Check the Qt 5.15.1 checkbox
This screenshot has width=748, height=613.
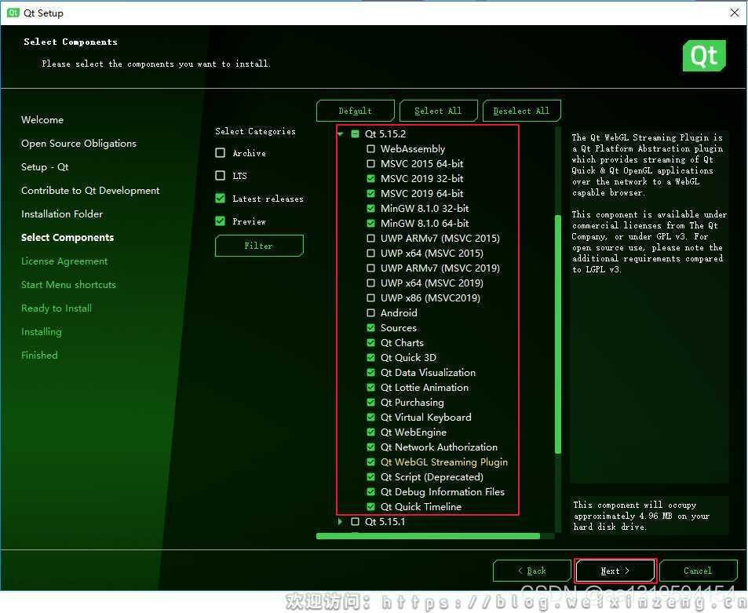355,521
